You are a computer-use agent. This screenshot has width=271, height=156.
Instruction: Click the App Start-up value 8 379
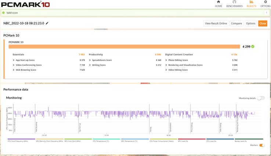(82, 60)
